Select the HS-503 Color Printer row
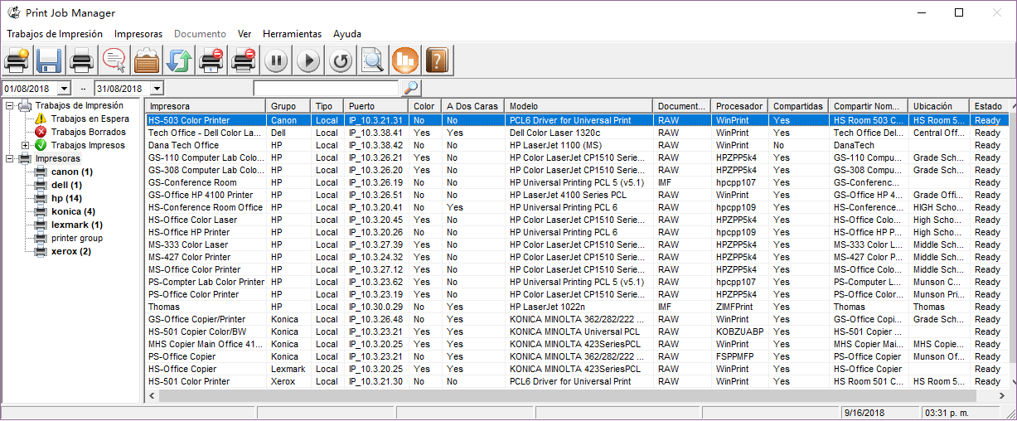The height and width of the screenshot is (421, 1017). (x=578, y=120)
